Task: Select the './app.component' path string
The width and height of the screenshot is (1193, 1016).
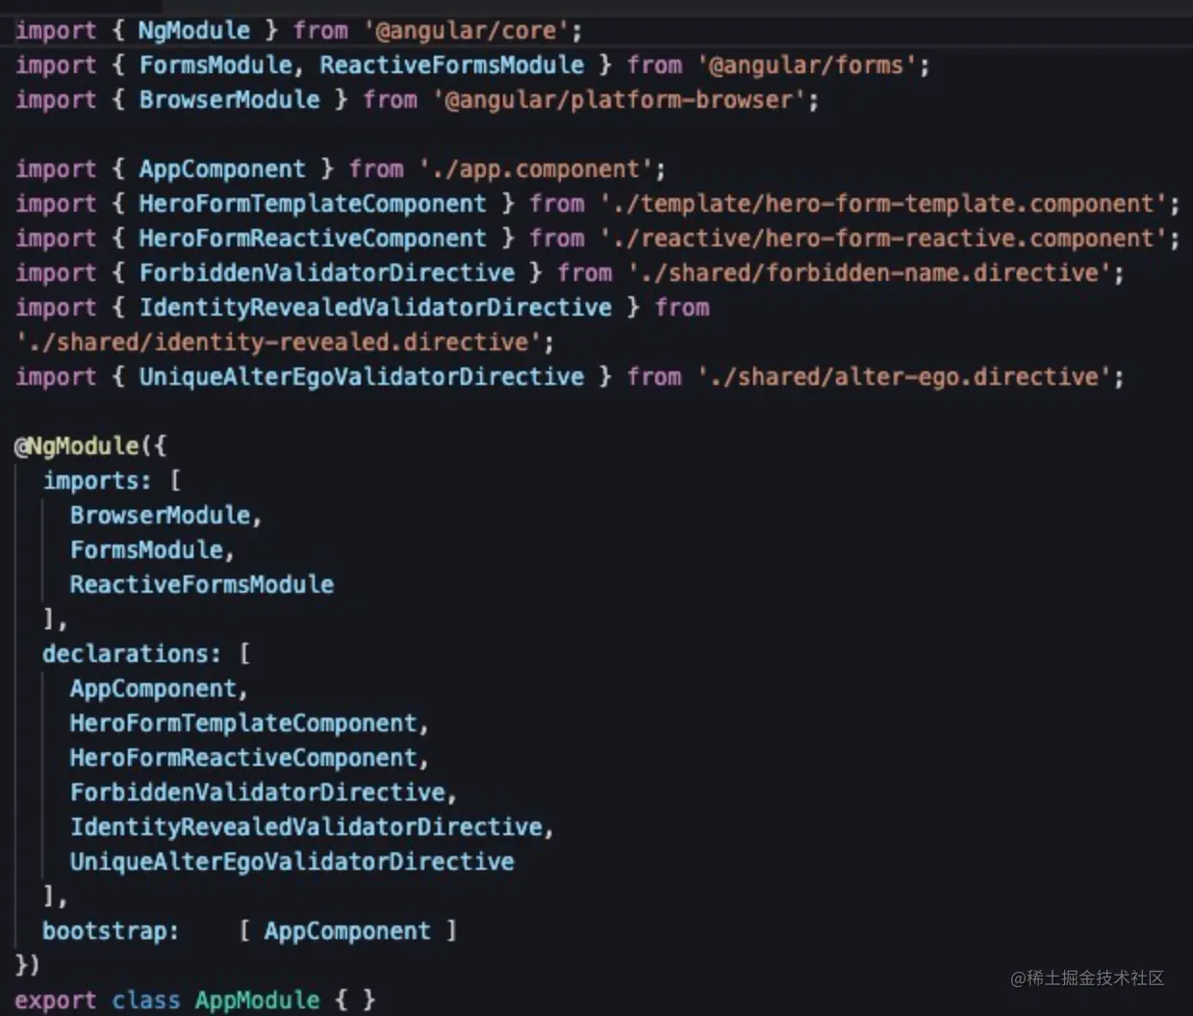Action: [x=535, y=169]
